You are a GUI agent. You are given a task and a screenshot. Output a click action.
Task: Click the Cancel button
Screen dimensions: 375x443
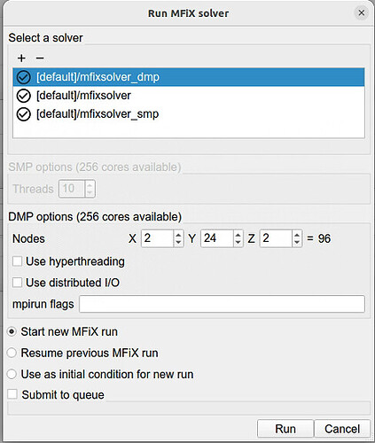pos(342,429)
